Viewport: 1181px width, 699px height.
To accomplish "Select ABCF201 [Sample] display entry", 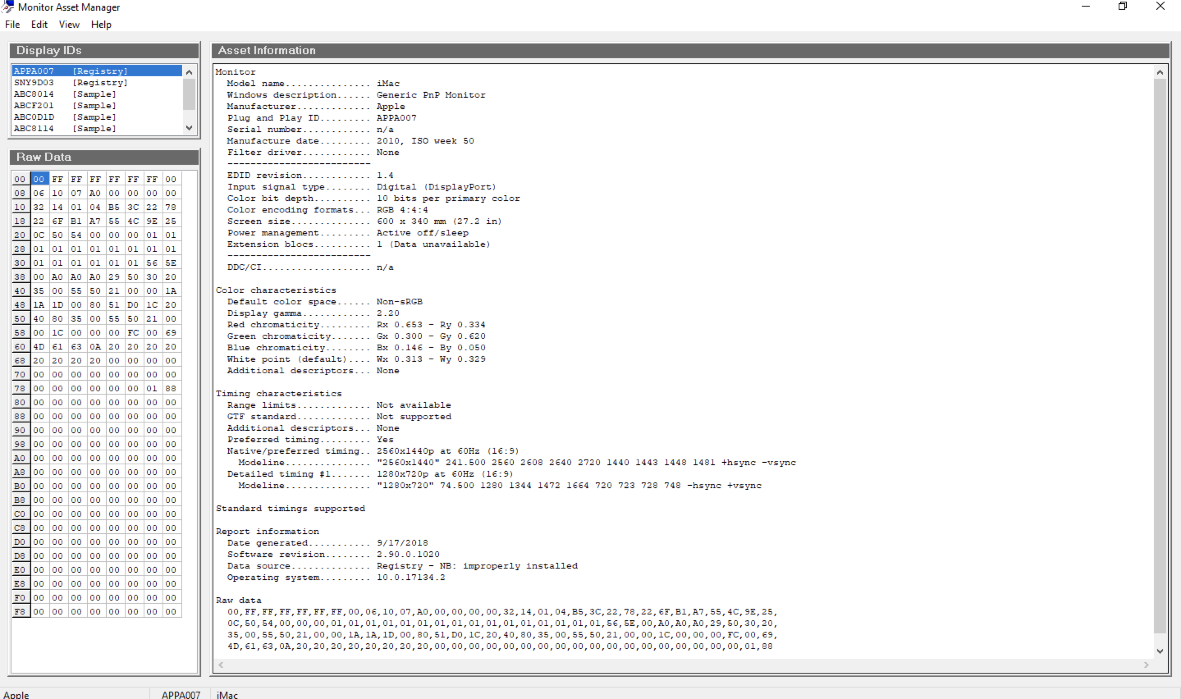I will click(x=96, y=105).
